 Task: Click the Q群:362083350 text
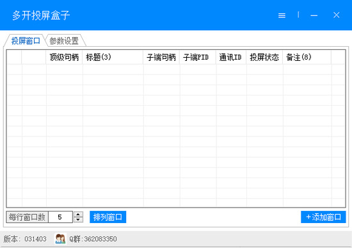click(x=93, y=239)
